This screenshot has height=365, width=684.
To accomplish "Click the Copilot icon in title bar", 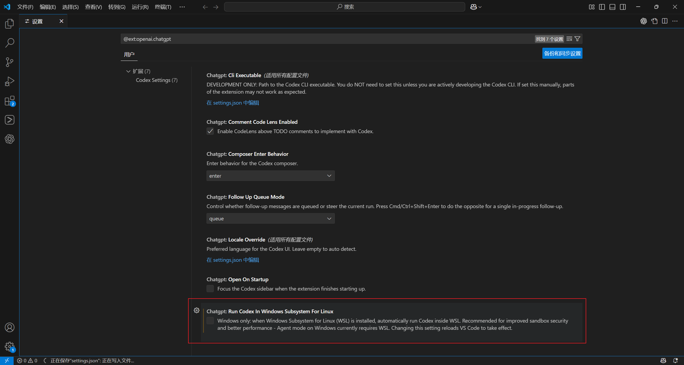I will [475, 7].
